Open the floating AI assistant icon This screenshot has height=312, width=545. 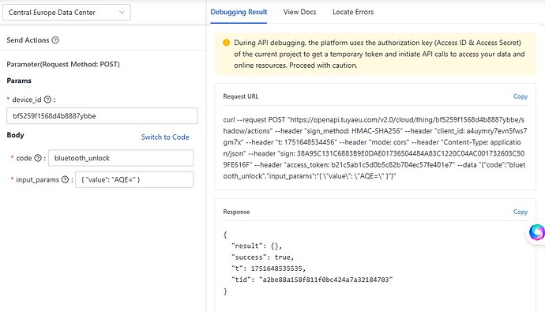[536, 232]
